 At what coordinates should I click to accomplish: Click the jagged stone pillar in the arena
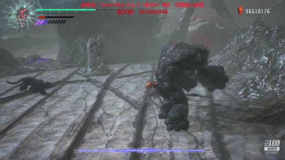click(x=96, y=55)
